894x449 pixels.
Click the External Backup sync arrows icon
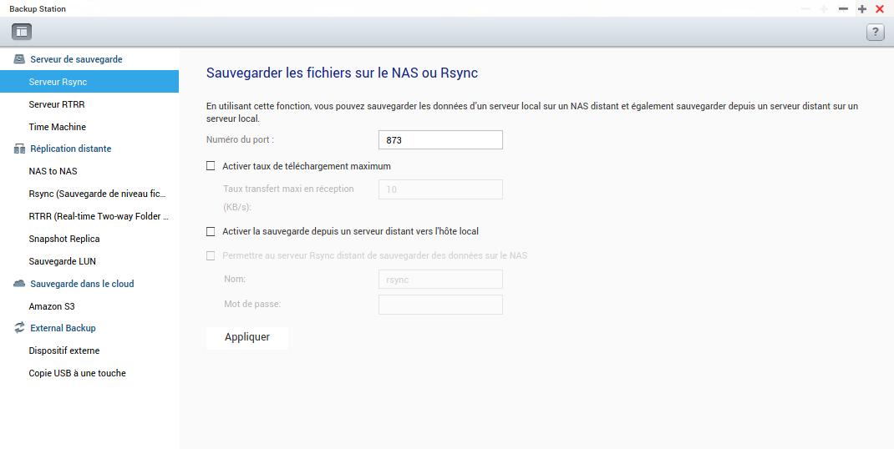[x=19, y=328]
